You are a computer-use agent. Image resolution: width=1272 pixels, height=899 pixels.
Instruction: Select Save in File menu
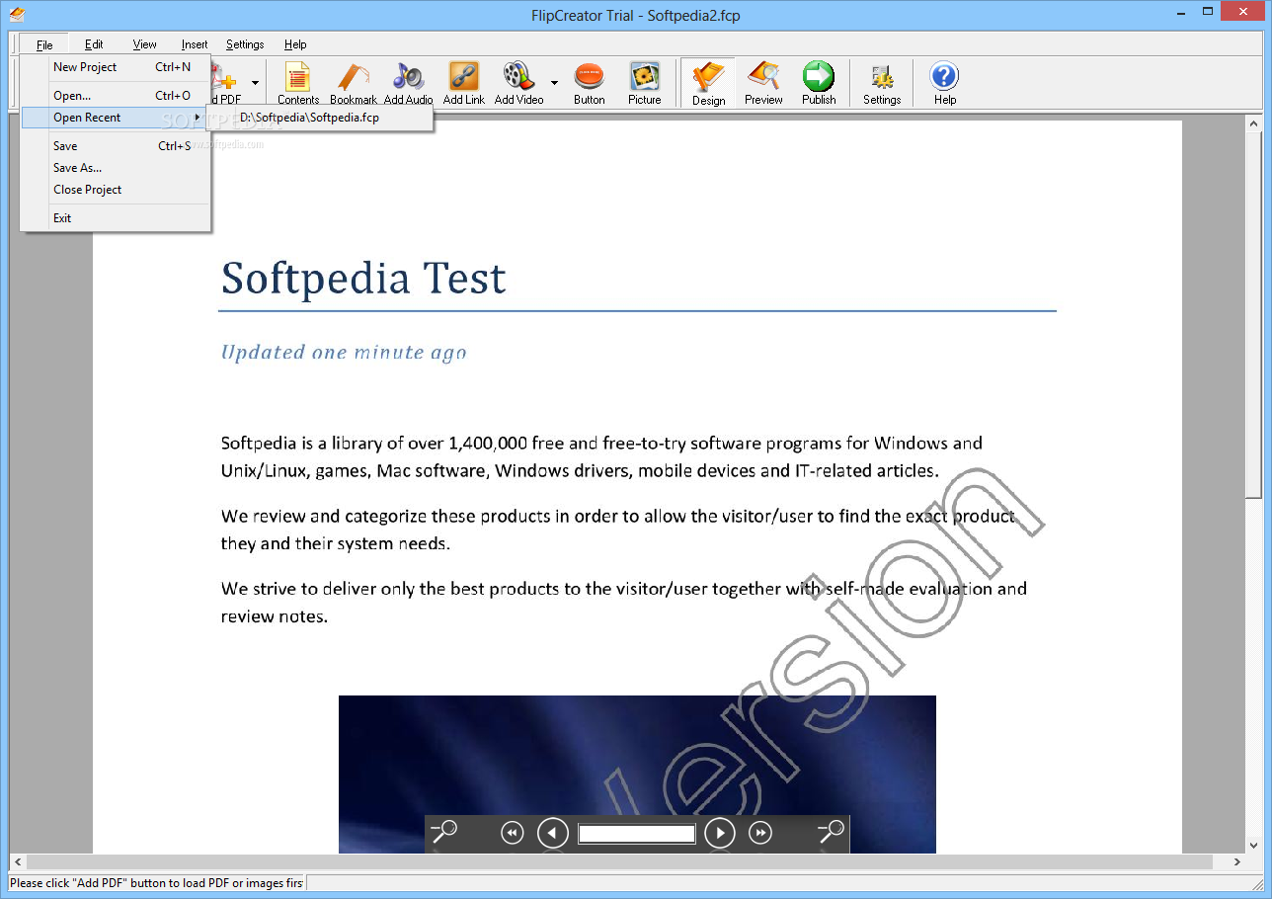(115, 146)
